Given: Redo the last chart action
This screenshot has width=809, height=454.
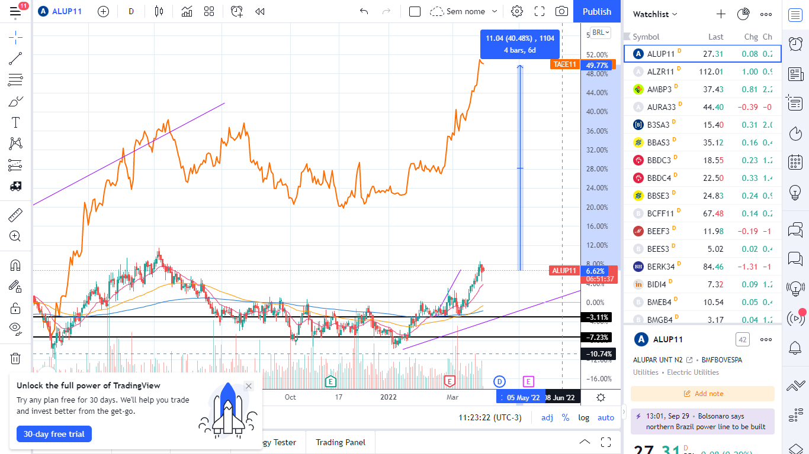Looking at the screenshot, I should (x=386, y=11).
